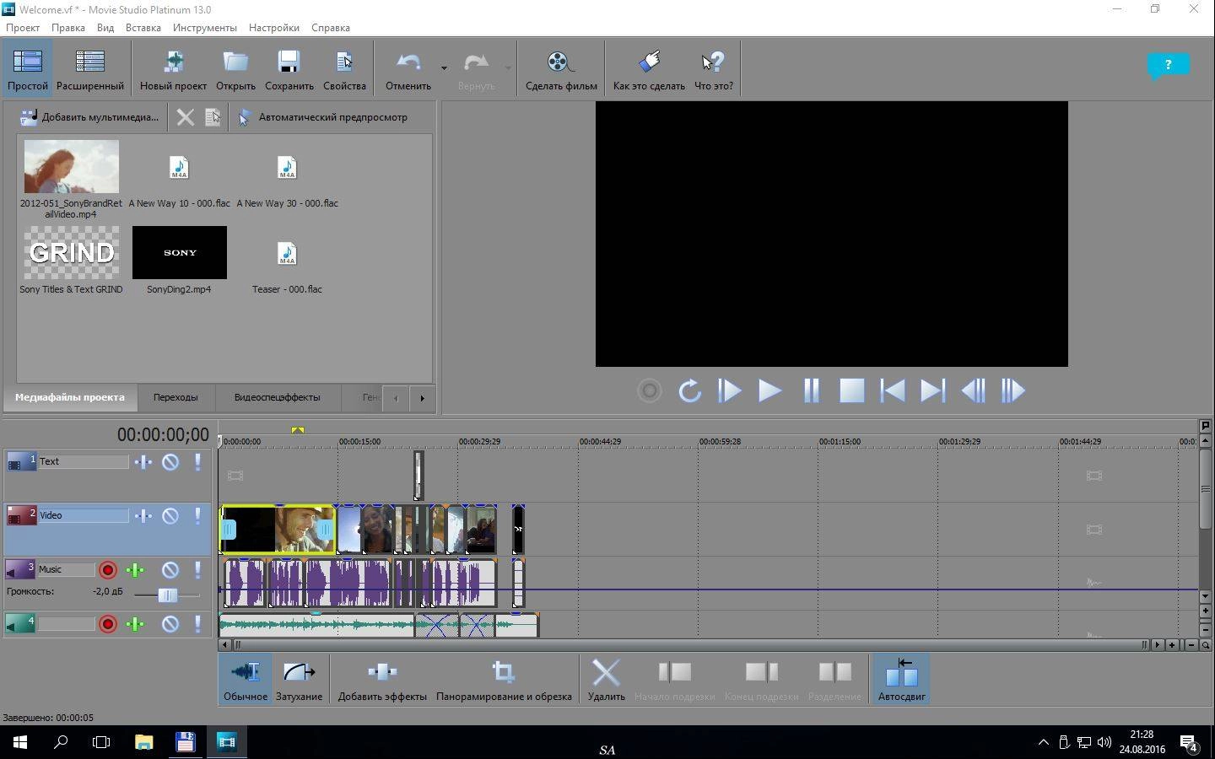1215x759 pixels.
Task: Open media properties icon in media toolbar
Action: coord(213,117)
